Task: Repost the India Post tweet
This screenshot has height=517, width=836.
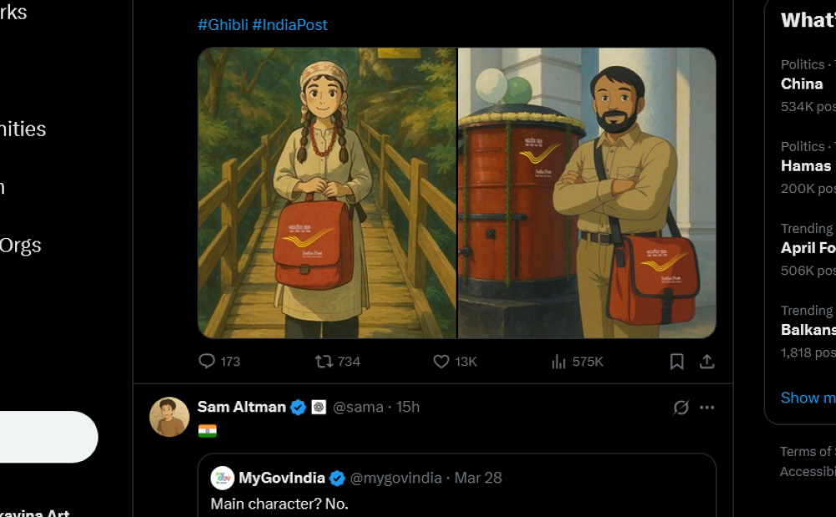Action: click(324, 361)
